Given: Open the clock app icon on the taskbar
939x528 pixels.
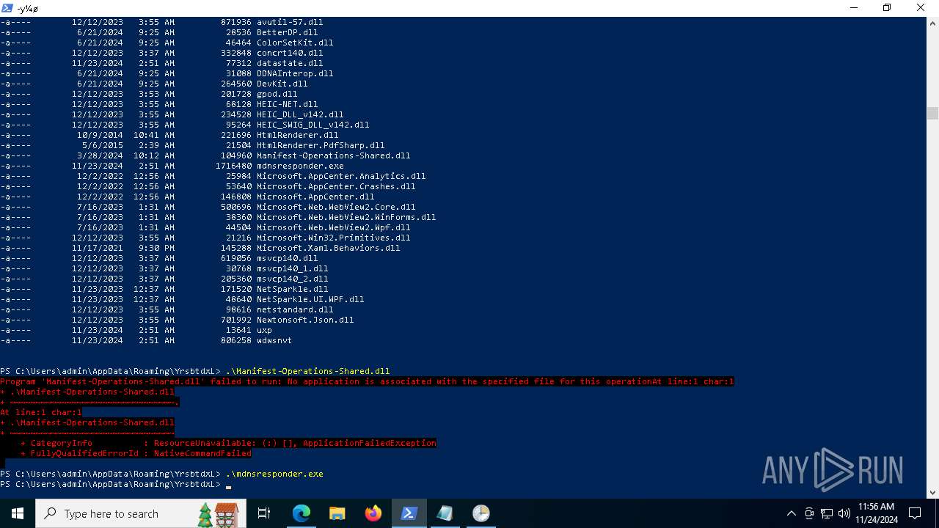Looking at the screenshot, I should pyautogui.click(x=481, y=513).
